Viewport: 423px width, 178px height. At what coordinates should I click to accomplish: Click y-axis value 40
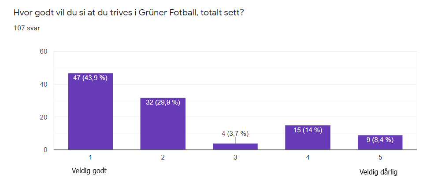pyautogui.click(x=44, y=84)
